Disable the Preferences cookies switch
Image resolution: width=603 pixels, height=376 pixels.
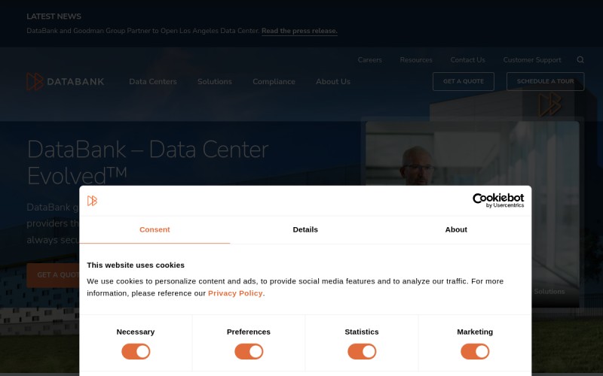click(x=249, y=351)
